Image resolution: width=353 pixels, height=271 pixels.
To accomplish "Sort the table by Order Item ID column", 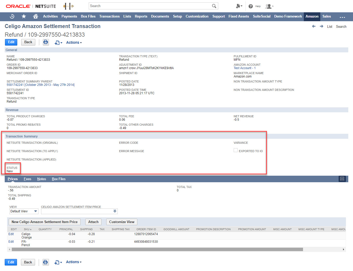I will click(x=146, y=229).
